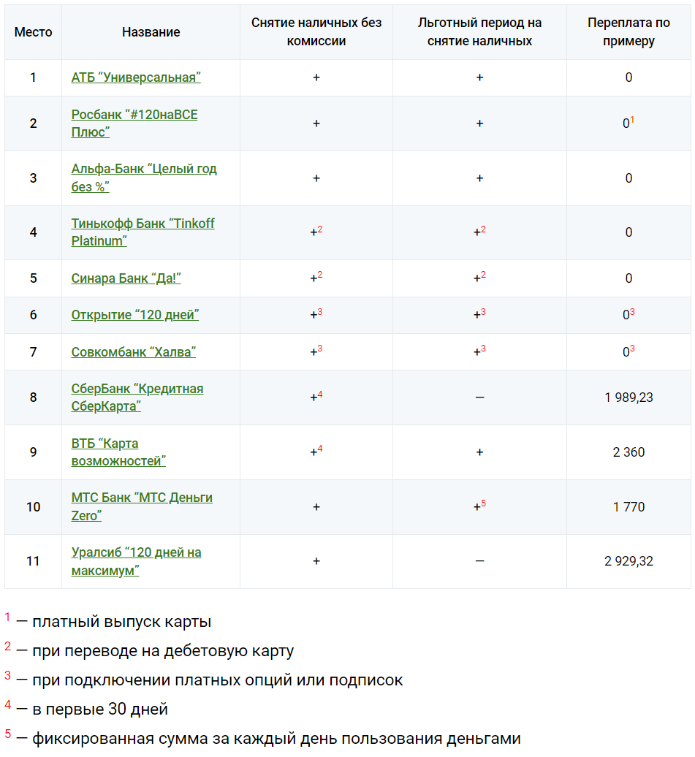Image resolution: width=695 pixels, height=757 pixels.
Task: Click Совкомбанк overpayment cell with footnote 3
Action: coord(628,351)
